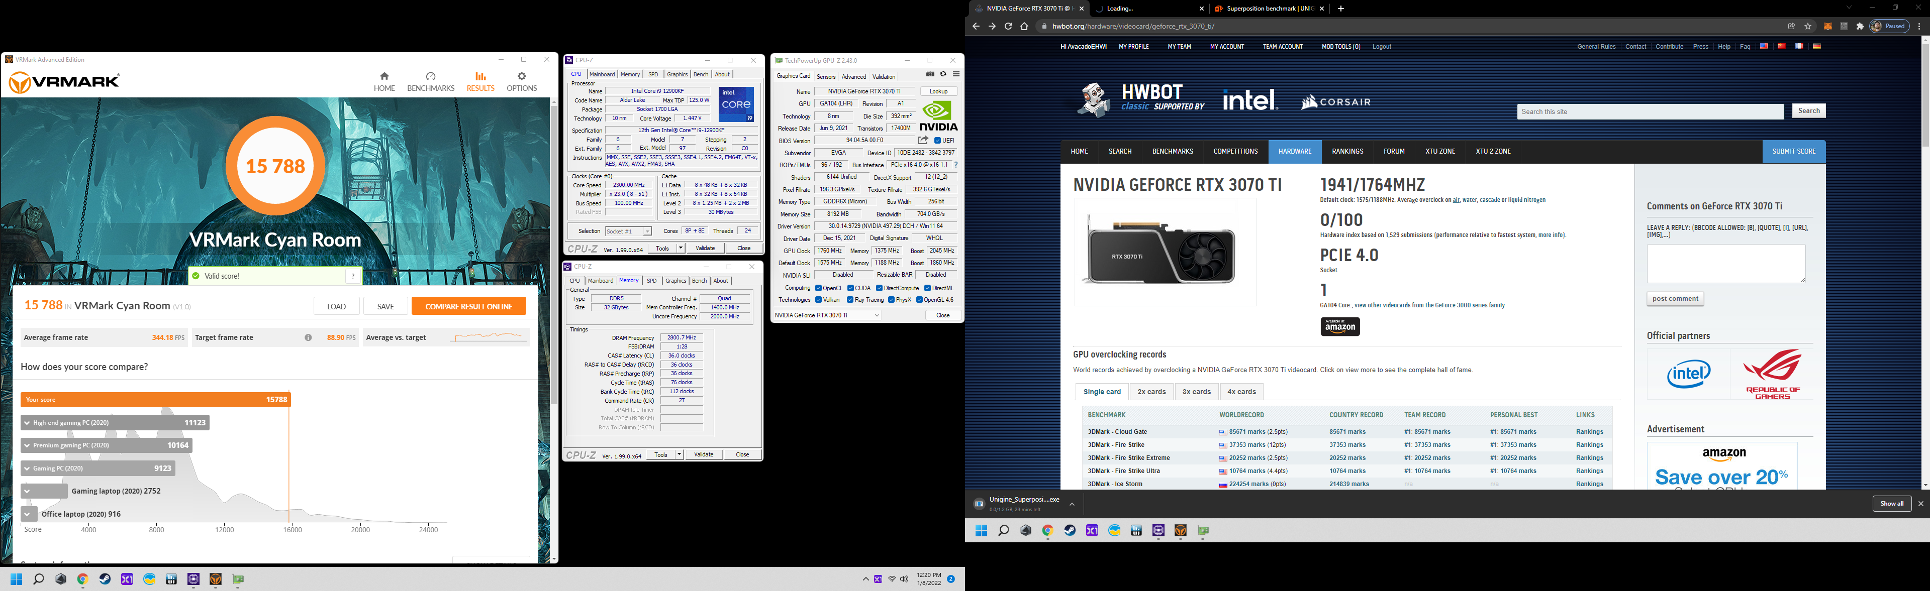This screenshot has height=591, width=1930.
Task: Click target frame rate info icon
Action: [308, 337]
